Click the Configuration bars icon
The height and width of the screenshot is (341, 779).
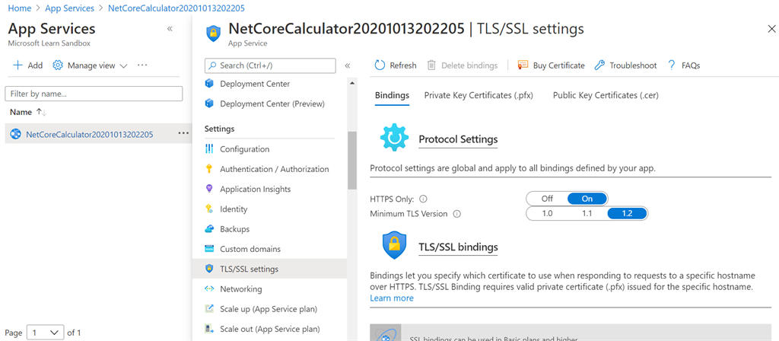(209, 149)
